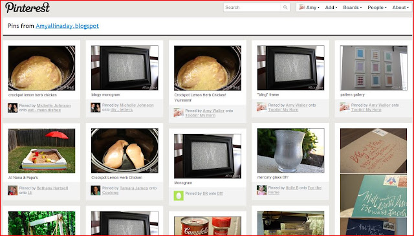
Task: Click Amy's profile avatar in top bar
Action: (x=302, y=7)
